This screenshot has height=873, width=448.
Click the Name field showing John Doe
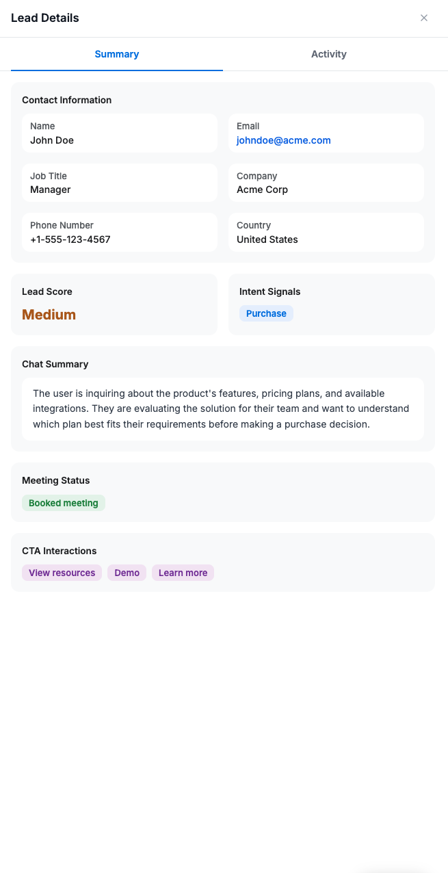(x=120, y=133)
